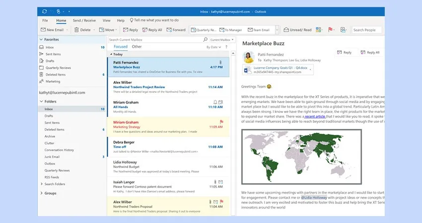
Task: Open the File menu
Action: (45, 20)
